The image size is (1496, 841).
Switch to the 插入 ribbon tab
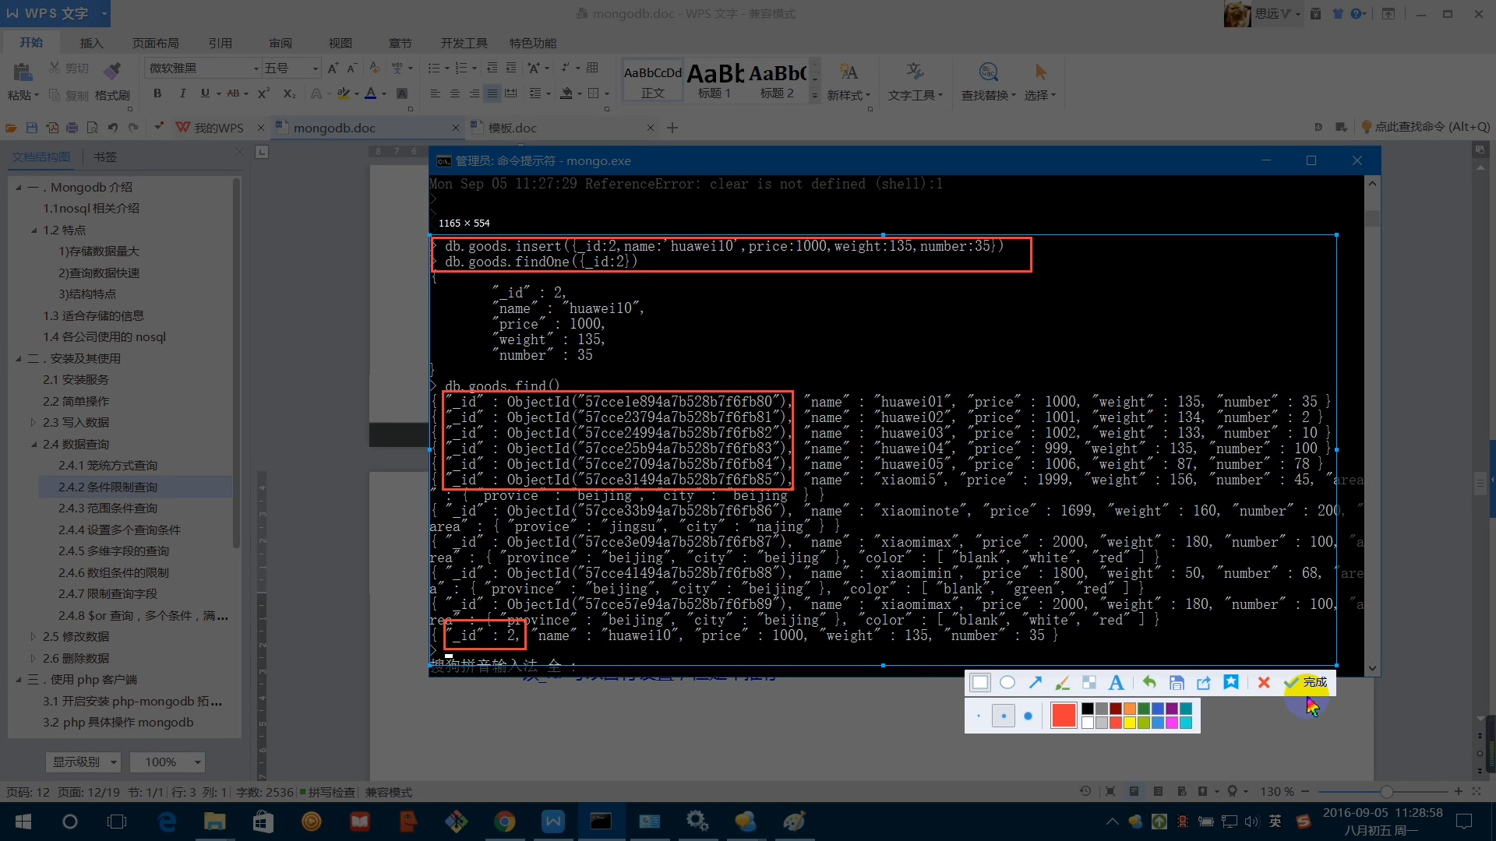point(91,43)
